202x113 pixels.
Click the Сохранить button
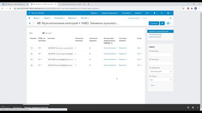click(154, 23)
